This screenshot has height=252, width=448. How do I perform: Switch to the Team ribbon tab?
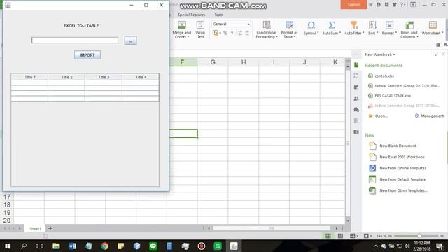[x=218, y=15]
